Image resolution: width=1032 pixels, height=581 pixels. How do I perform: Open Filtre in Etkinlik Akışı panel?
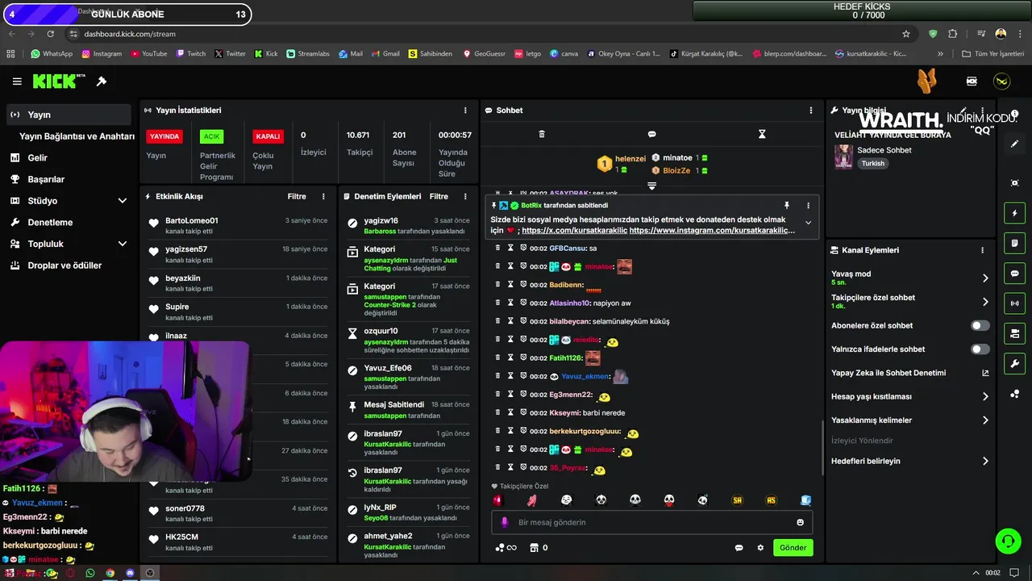coord(297,196)
